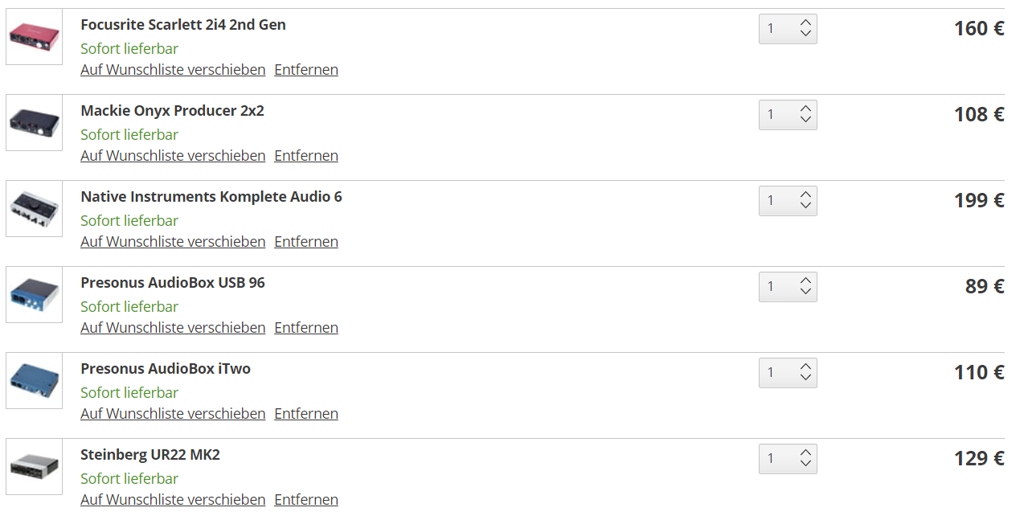This screenshot has height=520, width=1024.
Task: Click the Native Instruments Komplete Audio 6 image
Action: (x=34, y=208)
